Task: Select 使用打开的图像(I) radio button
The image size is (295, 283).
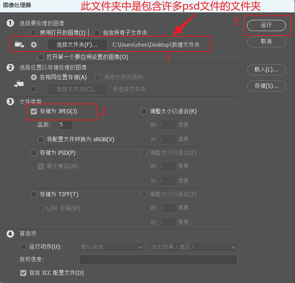Action: tap(34, 33)
